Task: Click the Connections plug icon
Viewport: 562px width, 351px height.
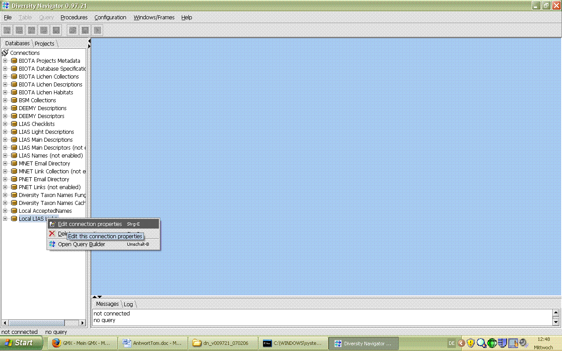Action: pos(5,53)
